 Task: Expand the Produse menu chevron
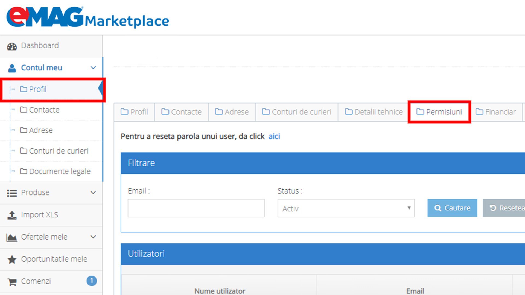coord(93,193)
